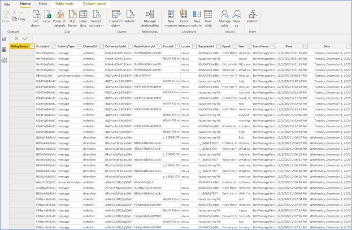Click first conversationUpdate ActivityType cell
The width and height of the screenshot is (352, 230).
tap(69, 76)
